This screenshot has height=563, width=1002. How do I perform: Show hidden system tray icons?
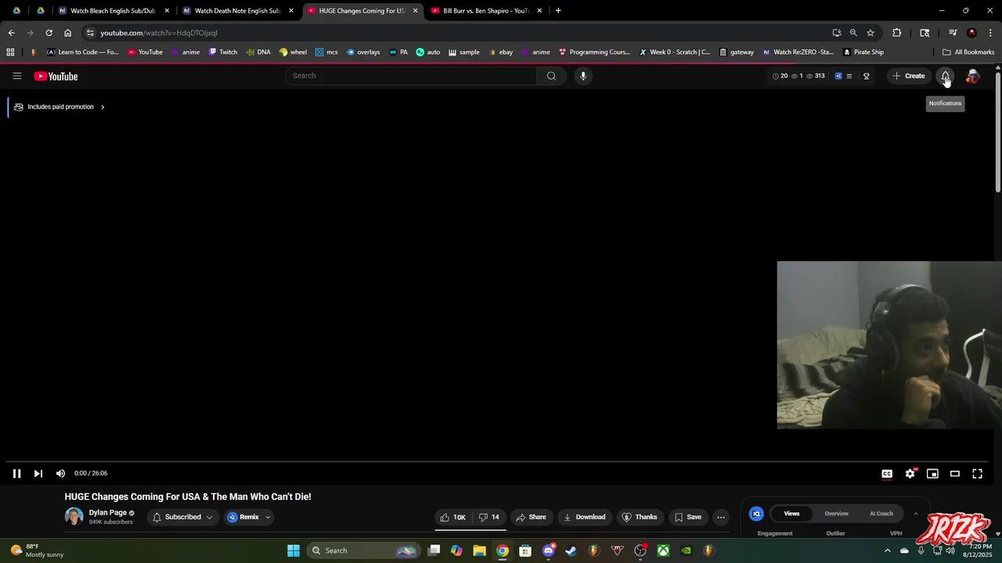pos(887,550)
